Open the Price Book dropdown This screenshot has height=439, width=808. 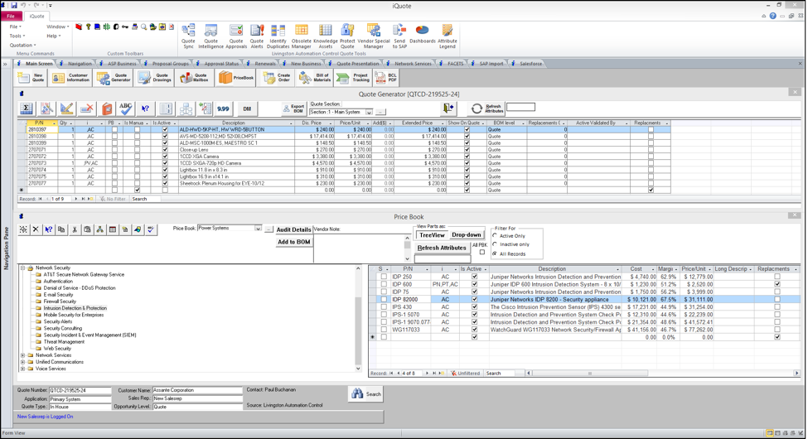click(258, 229)
